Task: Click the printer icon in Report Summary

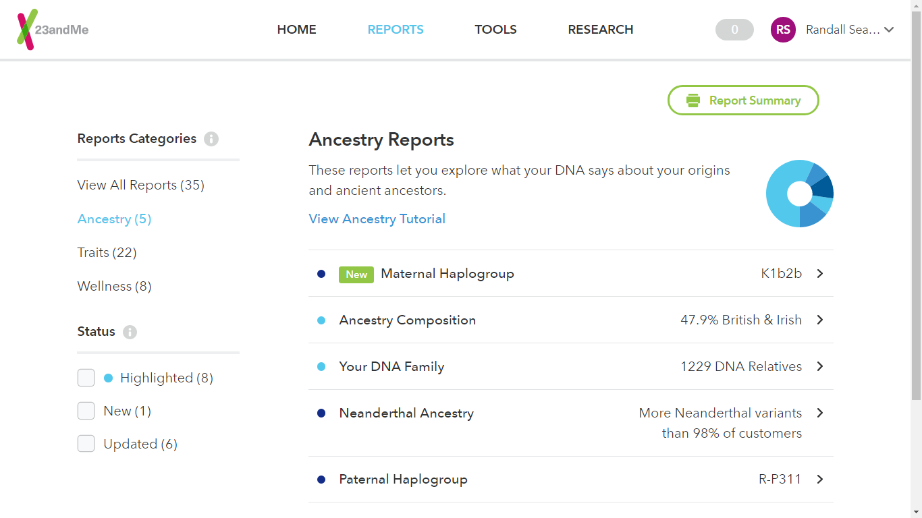Action: (693, 100)
